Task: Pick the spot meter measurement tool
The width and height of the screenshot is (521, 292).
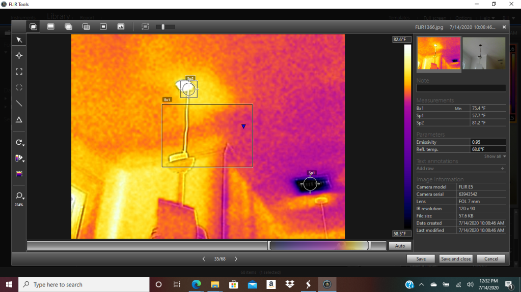Action: (x=19, y=56)
